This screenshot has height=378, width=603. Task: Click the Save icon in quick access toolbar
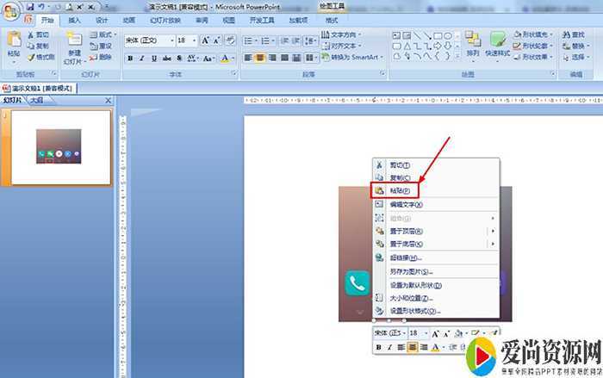(29, 6)
